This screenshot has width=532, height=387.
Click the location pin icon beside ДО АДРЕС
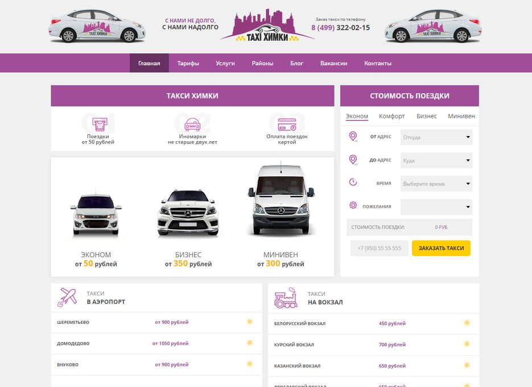pos(353,159)
